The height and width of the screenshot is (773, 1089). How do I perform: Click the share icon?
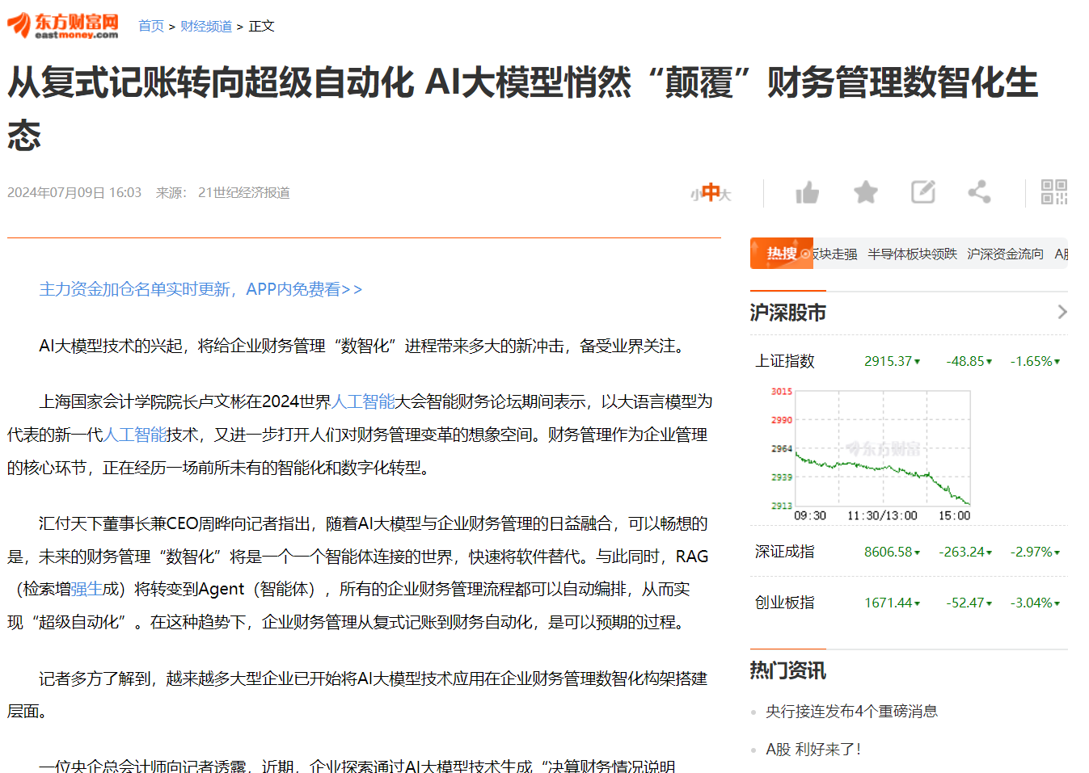pos(979,192)
